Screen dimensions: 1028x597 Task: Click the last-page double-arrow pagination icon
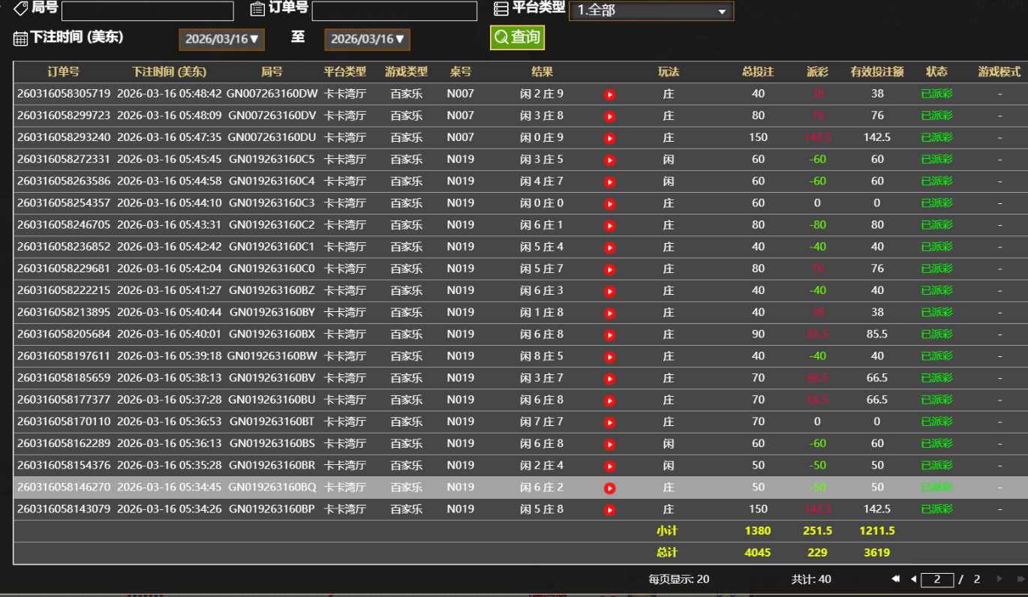pos(1021,579)
